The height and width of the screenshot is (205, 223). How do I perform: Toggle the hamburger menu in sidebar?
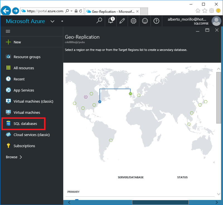click(8, 31)
